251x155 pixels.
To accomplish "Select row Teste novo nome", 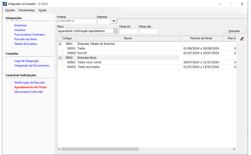I will 147,62.
